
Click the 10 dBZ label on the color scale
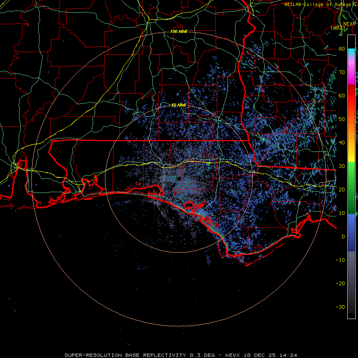pos(342,213)
